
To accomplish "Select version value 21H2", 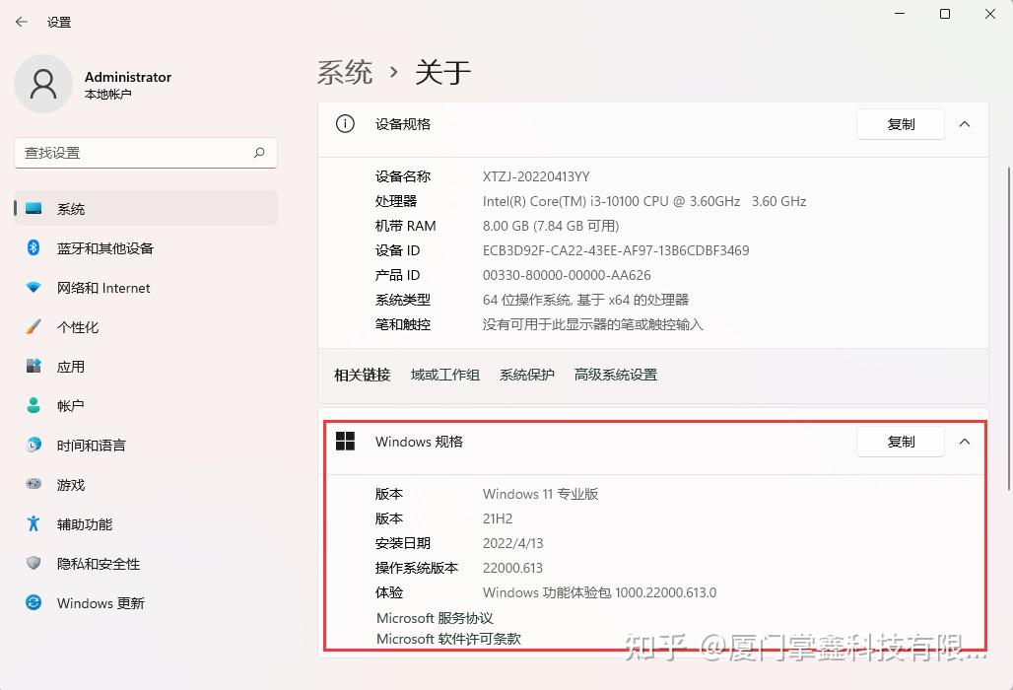I will [x=498, y=518].
